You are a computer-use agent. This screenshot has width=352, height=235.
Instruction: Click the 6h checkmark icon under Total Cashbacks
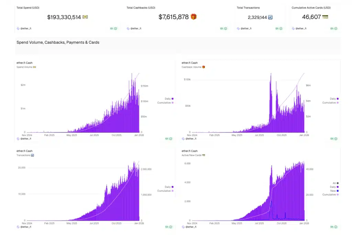click(x=225, y=28)
